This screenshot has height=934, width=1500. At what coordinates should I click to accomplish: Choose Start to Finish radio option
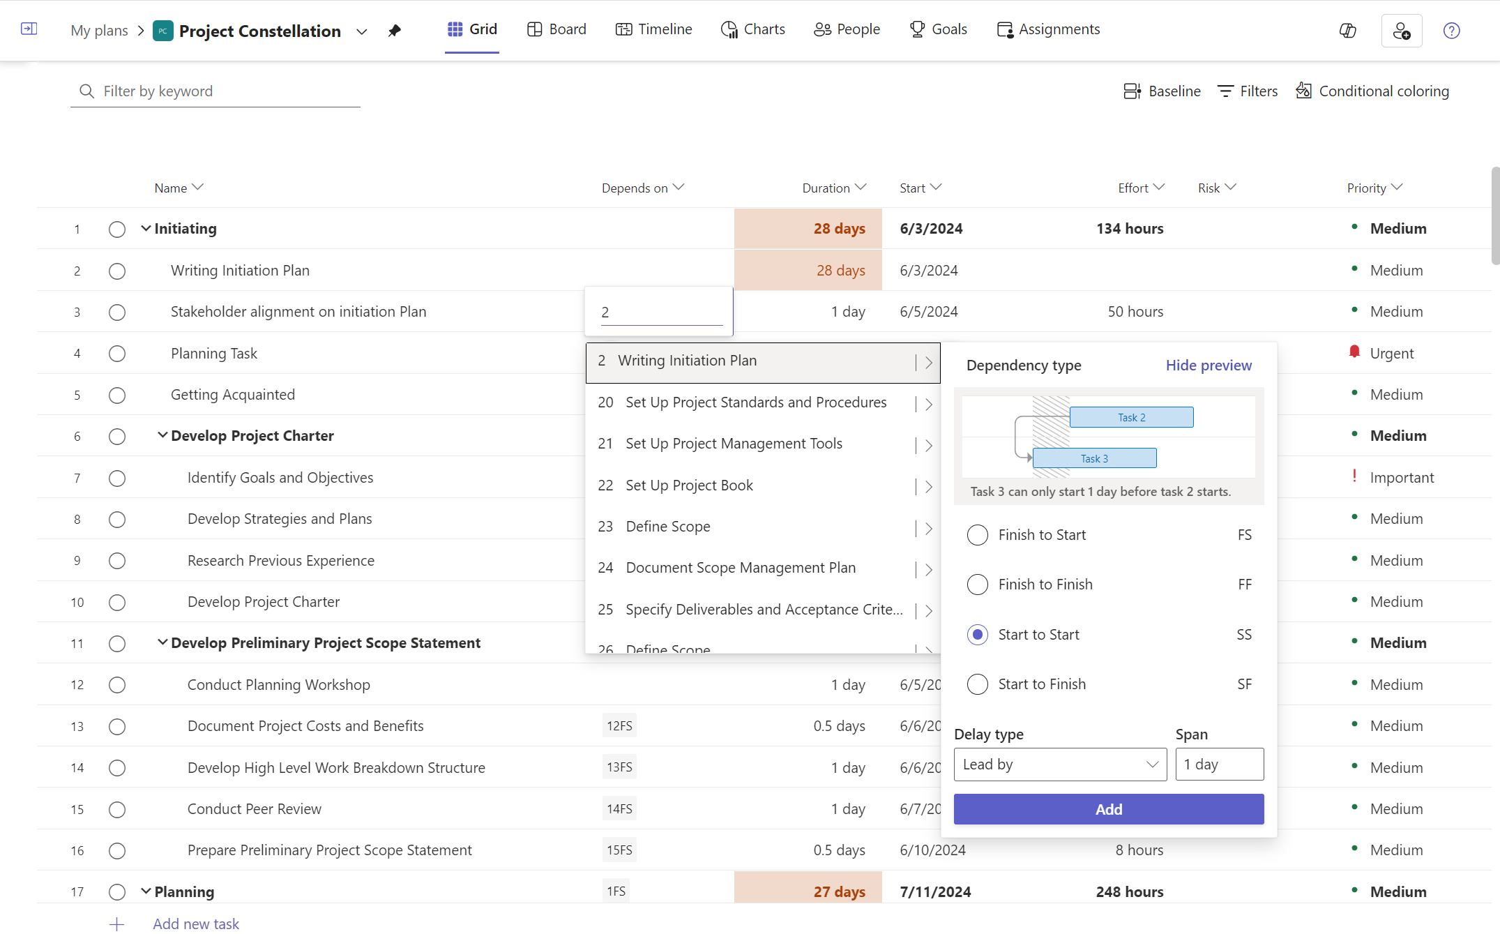(978, 684)
